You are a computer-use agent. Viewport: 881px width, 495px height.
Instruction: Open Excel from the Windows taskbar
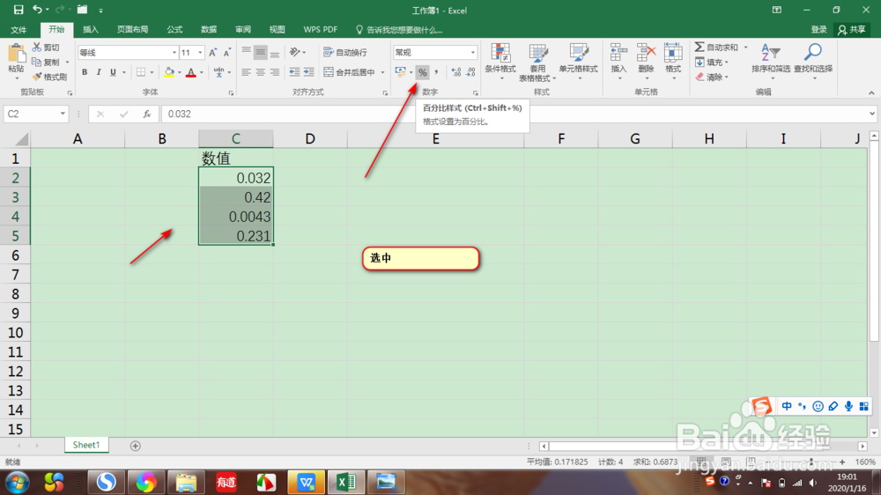[346, 482]
